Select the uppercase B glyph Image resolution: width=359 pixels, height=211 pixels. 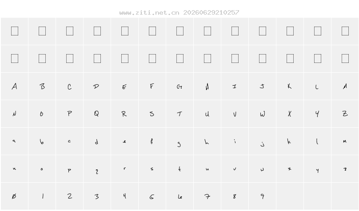pyautogui.click(x=42, y=86)
